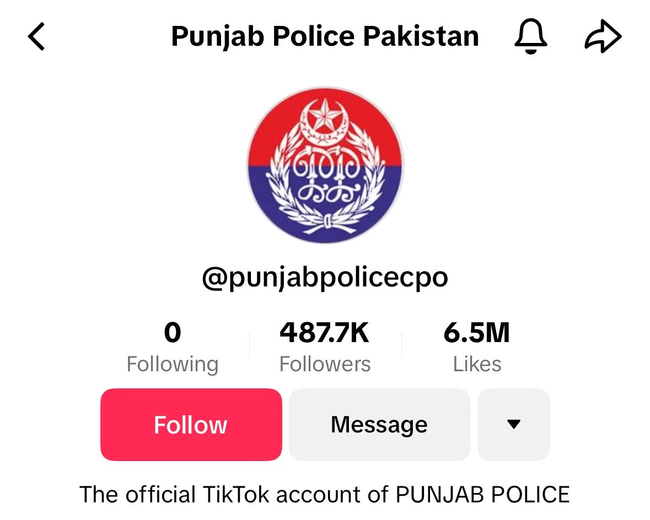Tap the Followers label
650x520 pixels.
(x=325, y=364)
